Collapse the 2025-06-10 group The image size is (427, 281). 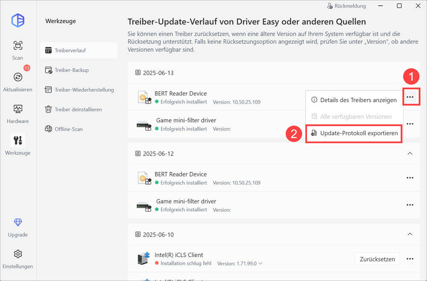click(x=410, y=234)
